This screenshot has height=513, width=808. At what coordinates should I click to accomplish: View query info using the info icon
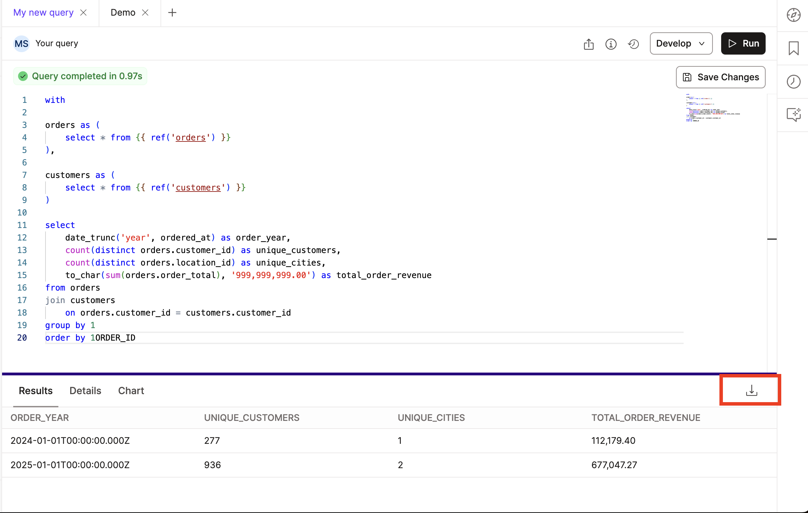pos(610,44)
